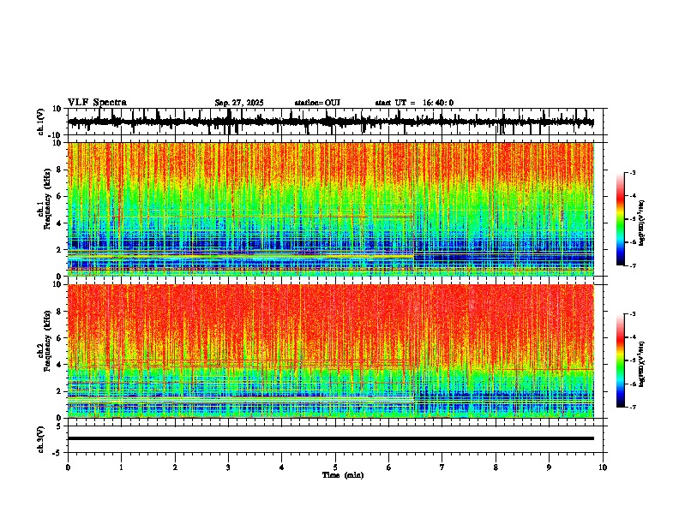Image resolution: width=679 pixels, height=524 pixels.
Task: Click the 'VLF Spectra' title text
Action: [x=97, y=103]
